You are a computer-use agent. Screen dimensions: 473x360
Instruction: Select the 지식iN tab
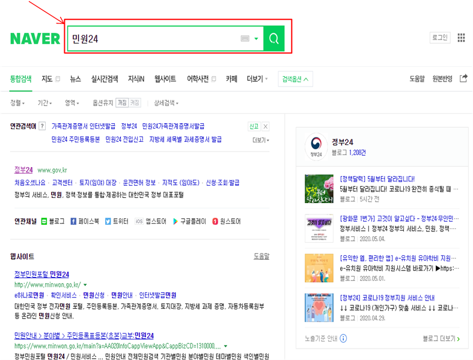tap(136, 79)
